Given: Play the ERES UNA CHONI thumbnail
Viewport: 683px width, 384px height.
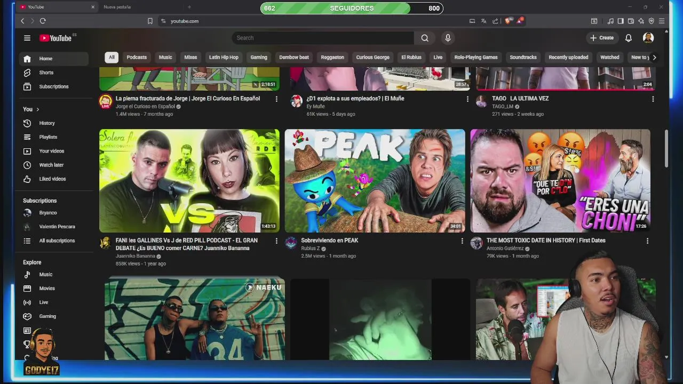Looking at the screenshot, I should [560, 181].
